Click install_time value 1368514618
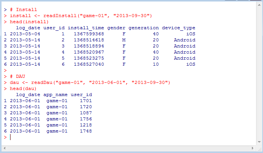The image size is (263, 153). [89, 40]
